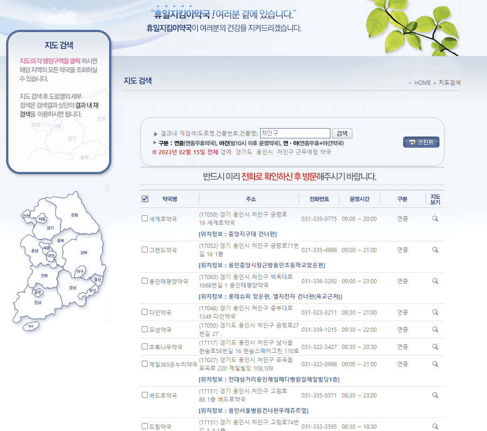Screen dimensions: 487x431
Task: Click the 모성약국 pharmacy name
Action: 160,330
